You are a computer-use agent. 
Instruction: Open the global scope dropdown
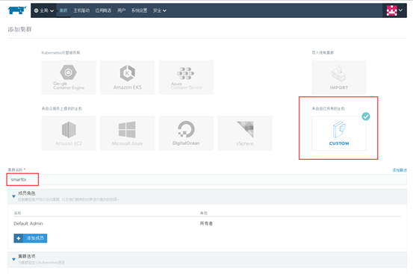[x=44, y=10]
